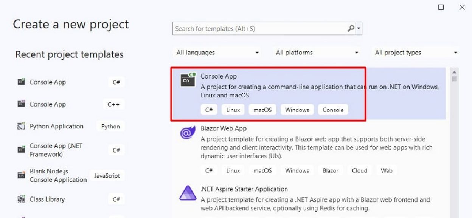The height and width of the screenshot is (218, 472).
Task: Click the Console App C++ template icon
Action: (x=21, y=104)
